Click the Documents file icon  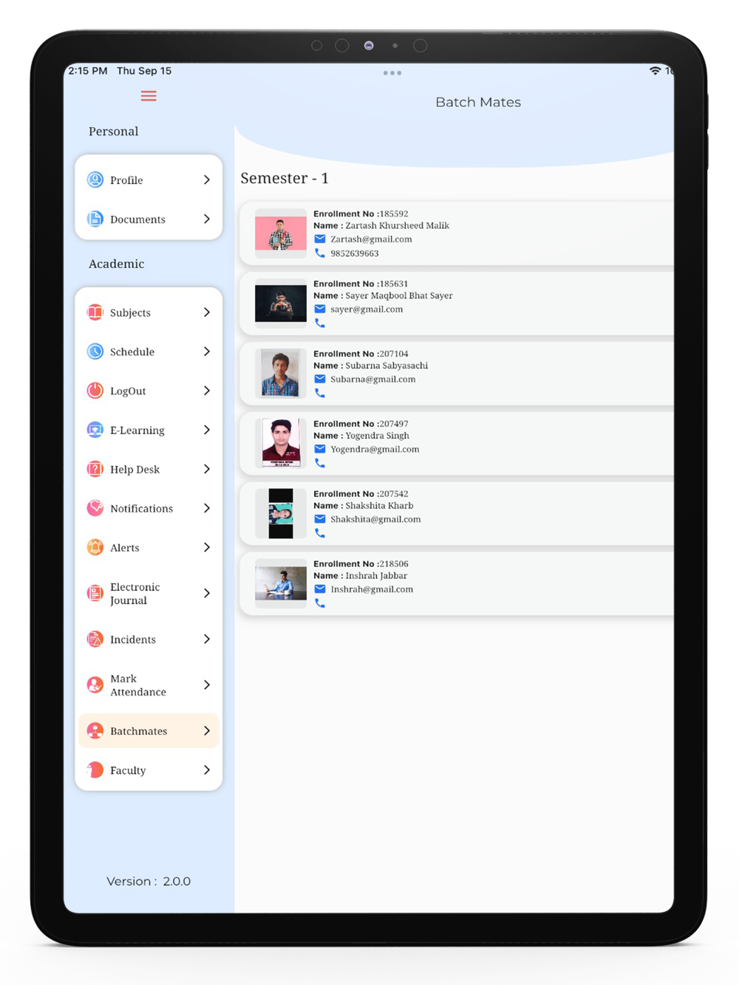[95, 219]
